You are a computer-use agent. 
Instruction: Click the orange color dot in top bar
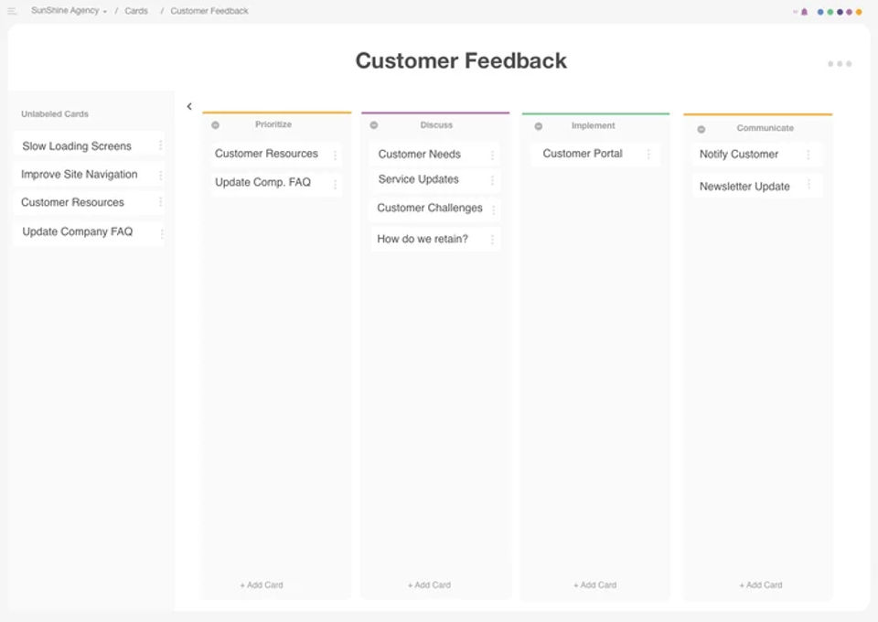point(859,12)
